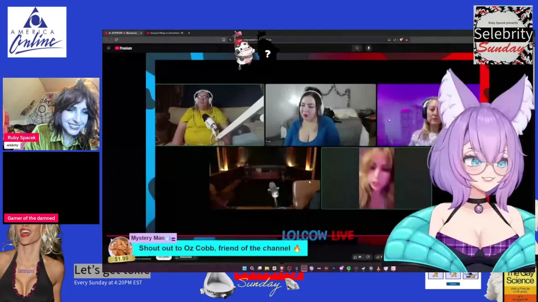Open a new browser tab with plus
This screenshot has height=302, width=538.
coord(189,33)
